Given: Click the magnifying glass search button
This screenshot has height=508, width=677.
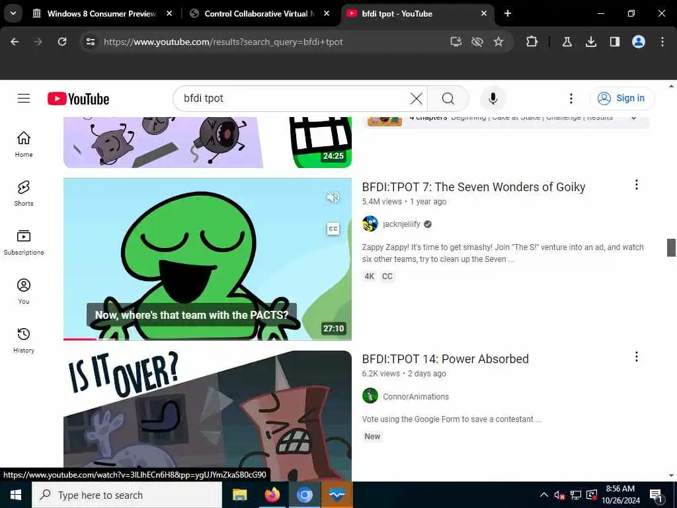Looking at the screenshot, I should 448,99.
